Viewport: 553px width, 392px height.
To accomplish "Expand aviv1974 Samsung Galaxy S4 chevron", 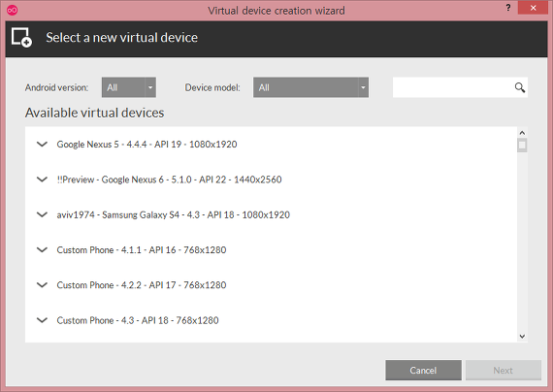I will pos(42,214).
